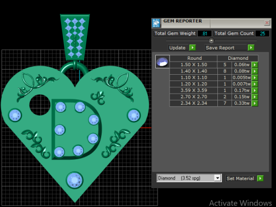Select the 2.70 X 2.70 size cell
This screenshot has height=207, width=276.
194,97
